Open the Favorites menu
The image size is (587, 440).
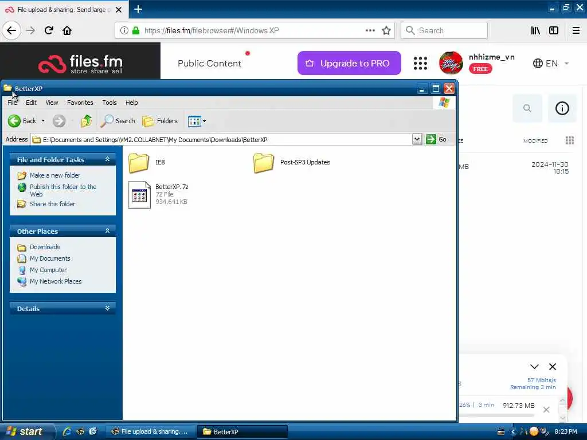click(80, 103)
